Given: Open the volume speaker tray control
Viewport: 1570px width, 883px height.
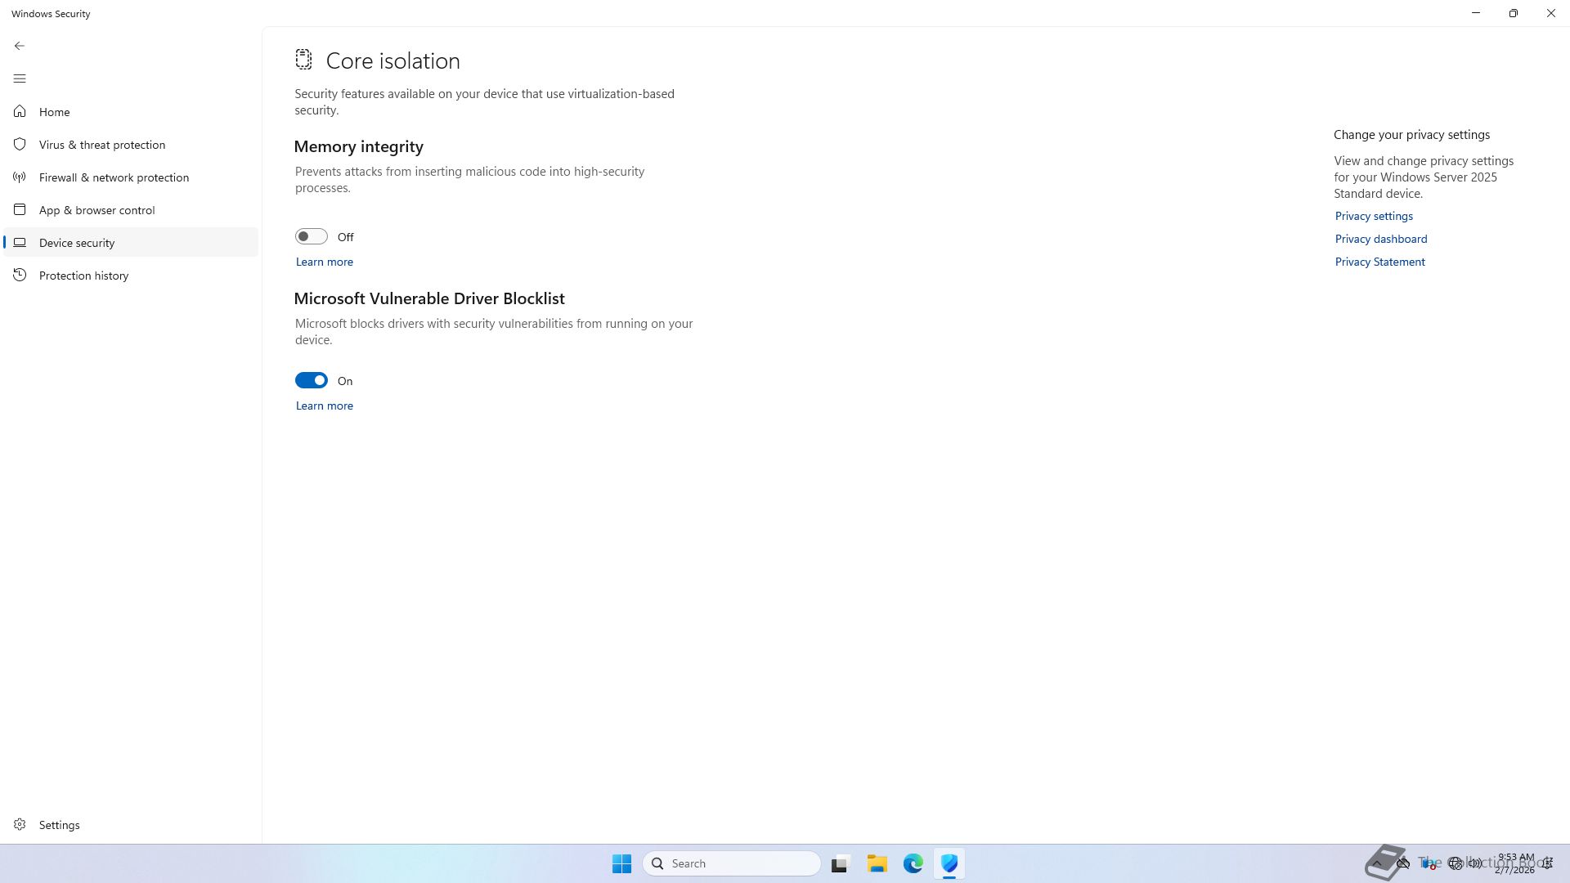Looking at the screenshot, I should coord(1475,863).
